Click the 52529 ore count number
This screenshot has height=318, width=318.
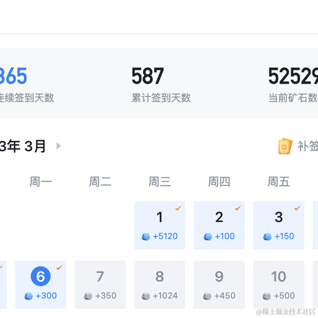tap(293, 76)
